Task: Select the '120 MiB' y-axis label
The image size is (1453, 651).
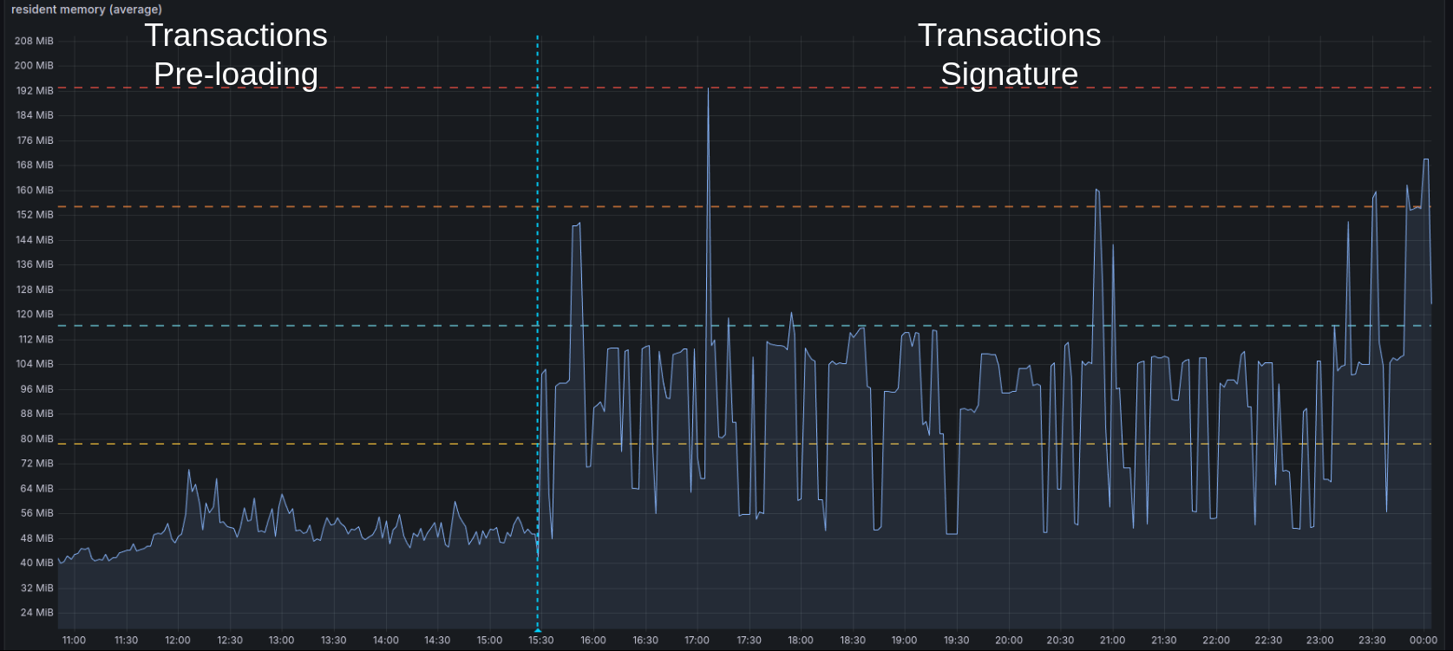Action: [35, 314]
